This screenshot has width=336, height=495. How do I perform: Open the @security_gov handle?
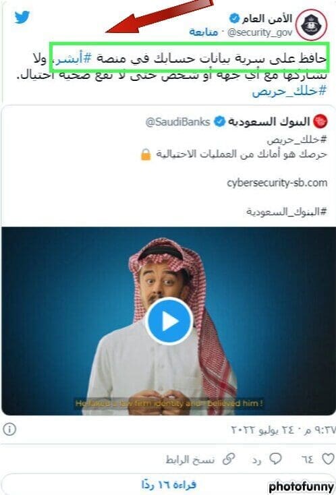(260, 32)
